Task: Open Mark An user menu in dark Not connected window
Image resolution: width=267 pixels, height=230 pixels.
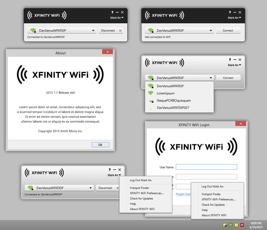Action: tap(234, 18)
